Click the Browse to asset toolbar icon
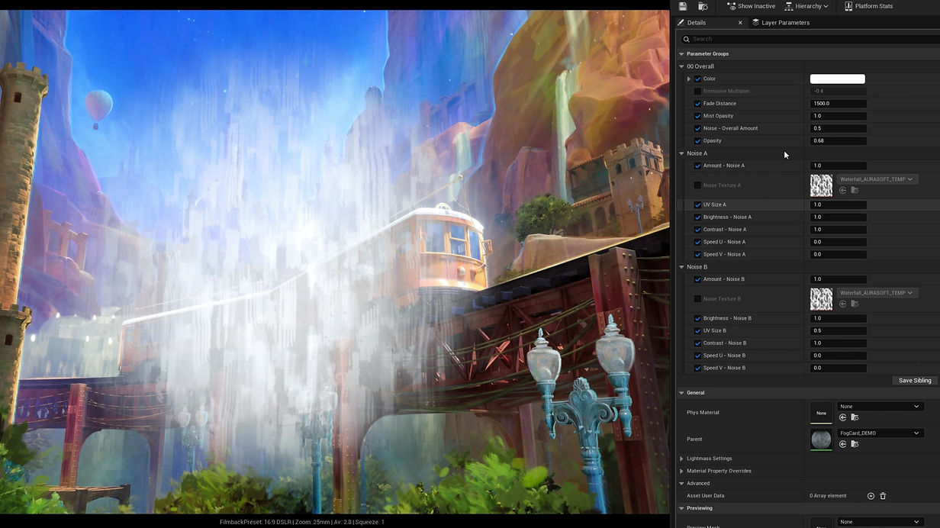 703,6
